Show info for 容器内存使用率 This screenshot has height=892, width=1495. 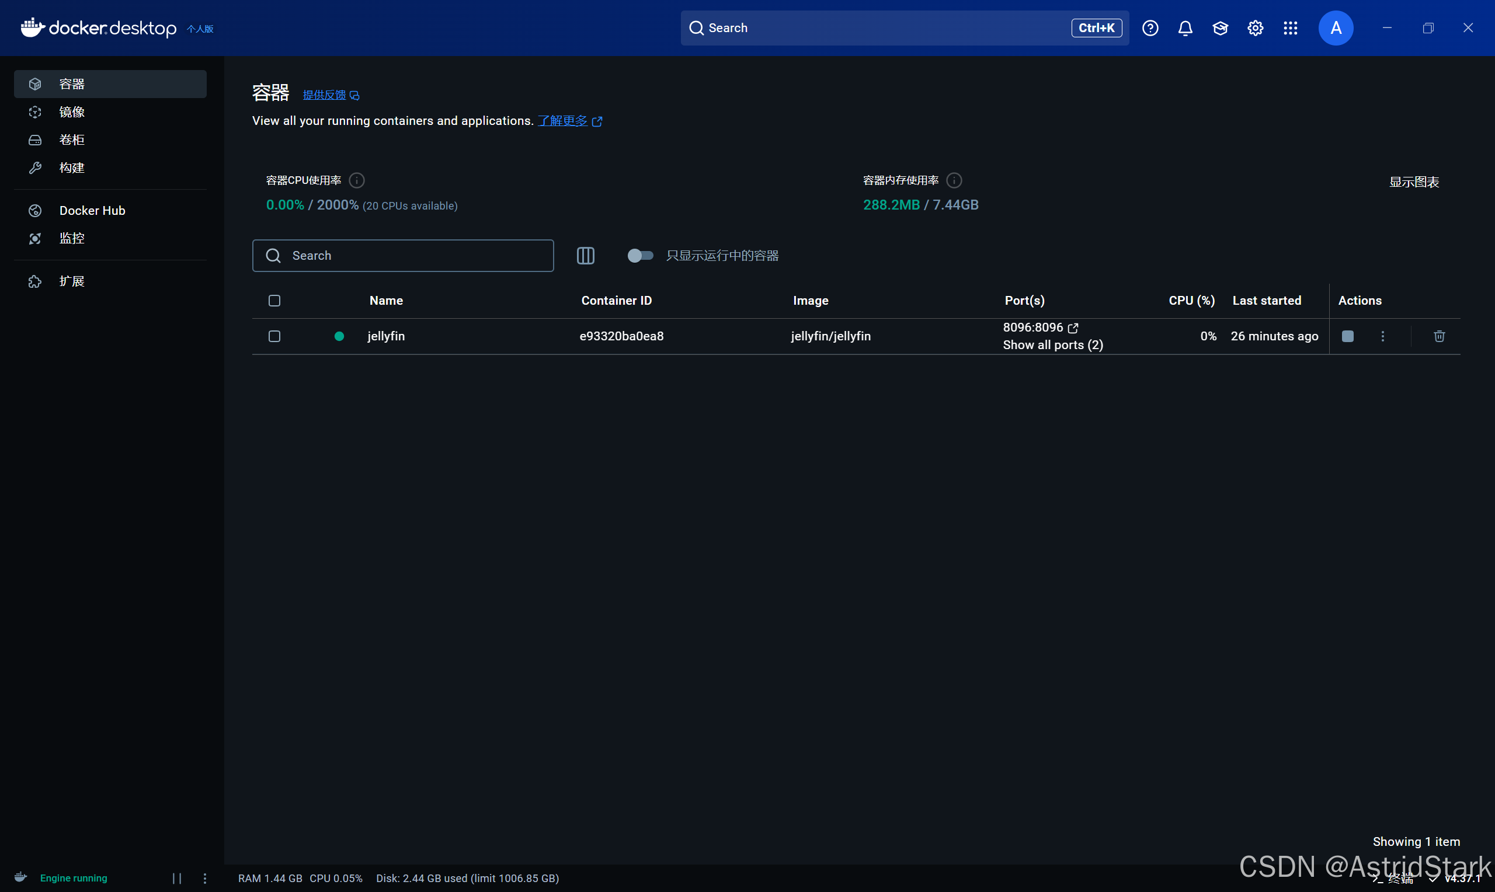[x=954, y=180]
